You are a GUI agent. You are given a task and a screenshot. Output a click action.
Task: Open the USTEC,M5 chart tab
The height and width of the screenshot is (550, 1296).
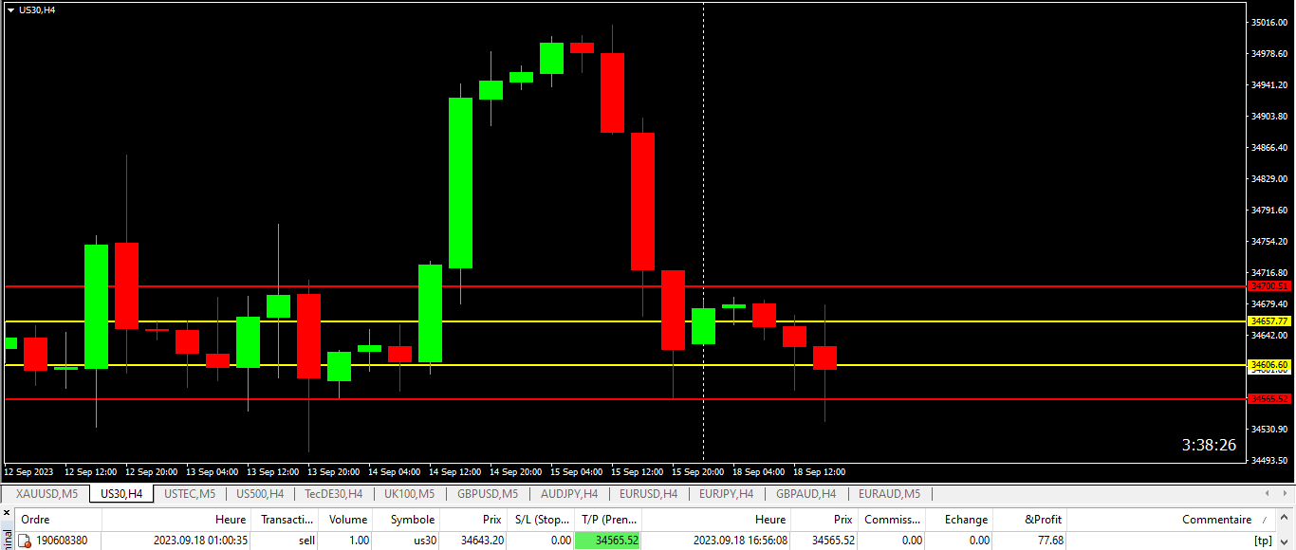(190, 494)
